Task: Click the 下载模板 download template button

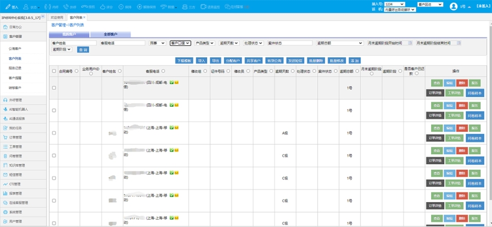Action: point(184,60)
